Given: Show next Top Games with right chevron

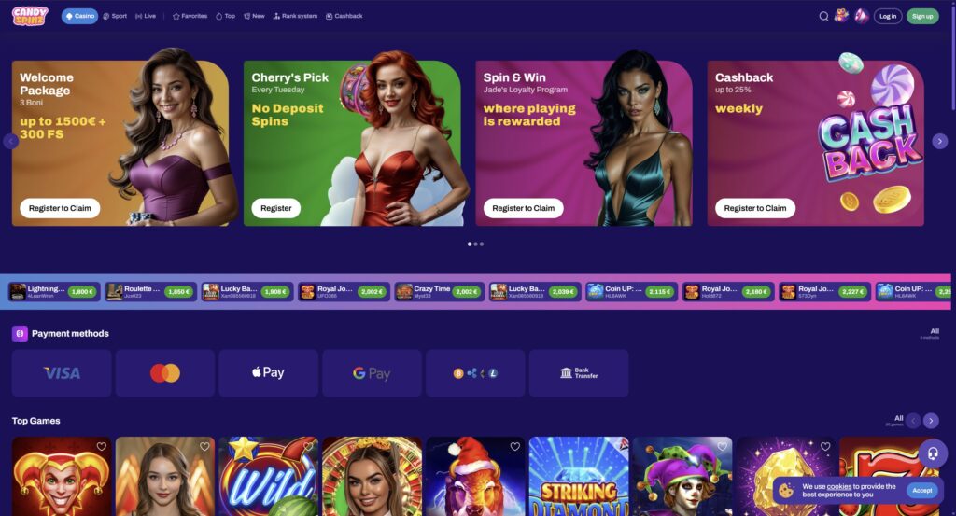Looking at the screenshot, I should click(931, 420).
